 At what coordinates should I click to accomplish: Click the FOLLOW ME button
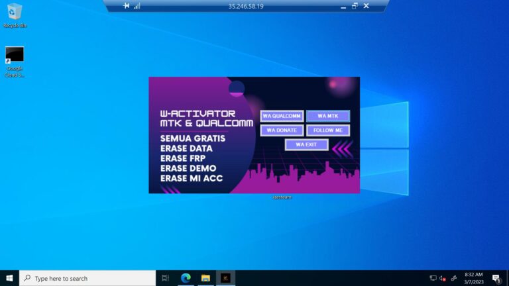tap(328, 130)
